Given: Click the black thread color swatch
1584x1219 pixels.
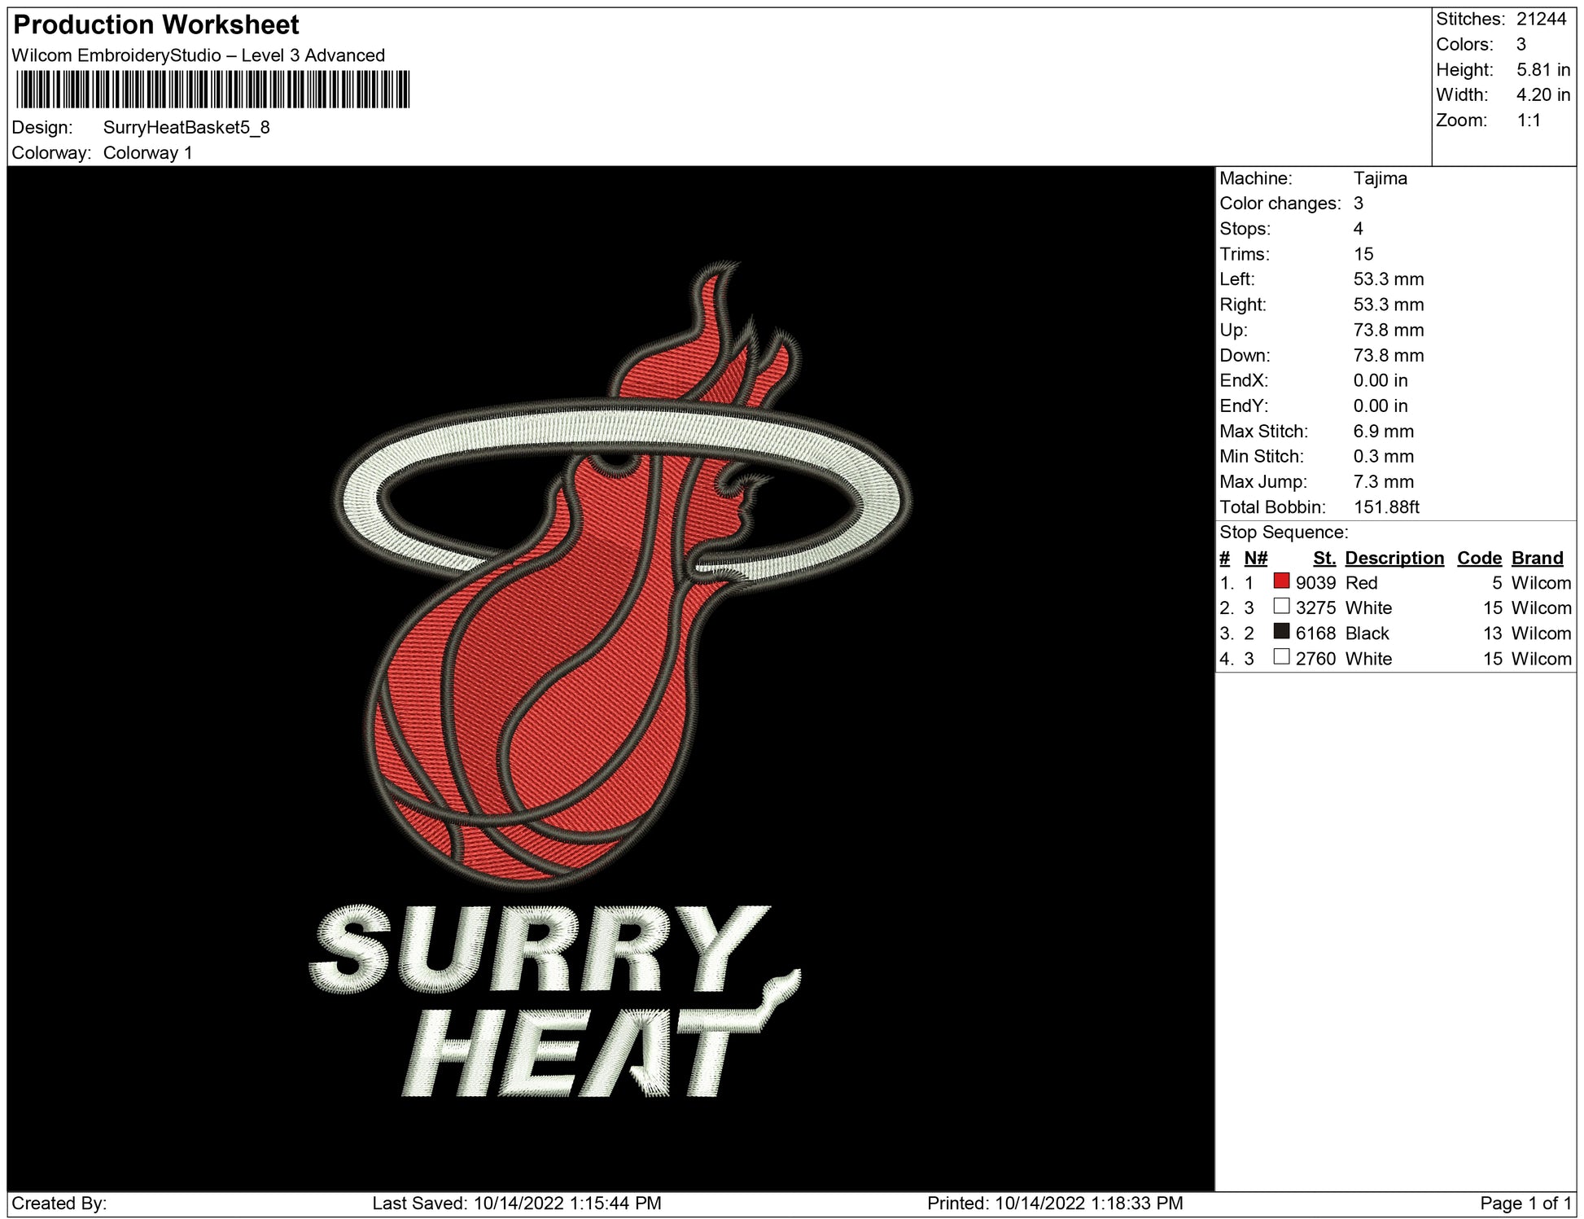Looking at the screenshot, I should click(x=1281, y=632).
